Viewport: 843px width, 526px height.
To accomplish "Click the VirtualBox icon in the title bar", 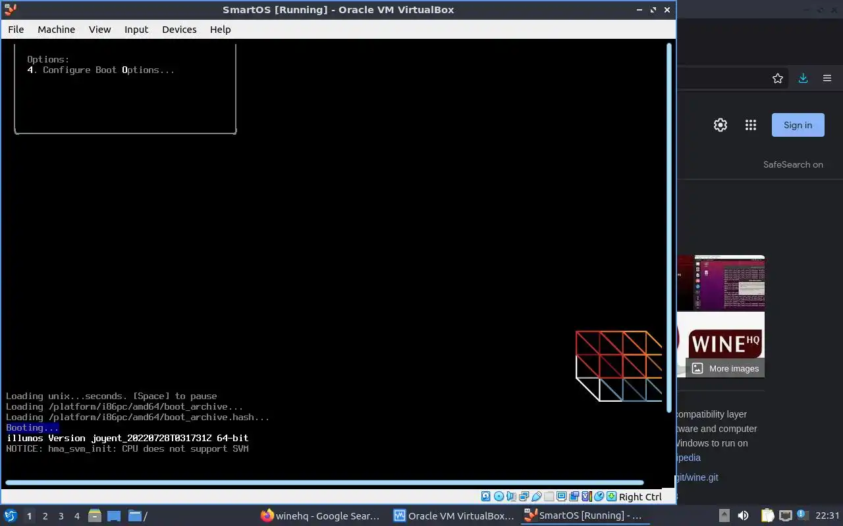I will coord(10,10).
